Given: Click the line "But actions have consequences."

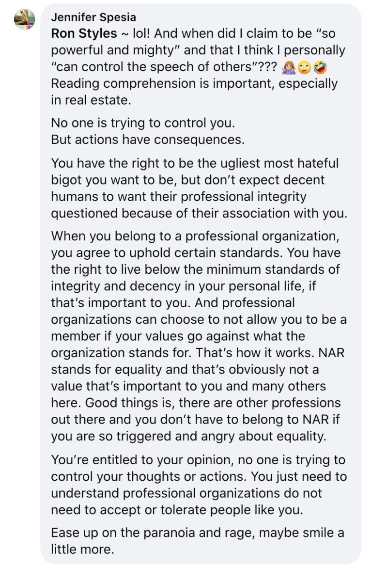Looking at the screenshot, I should [148, 140].
